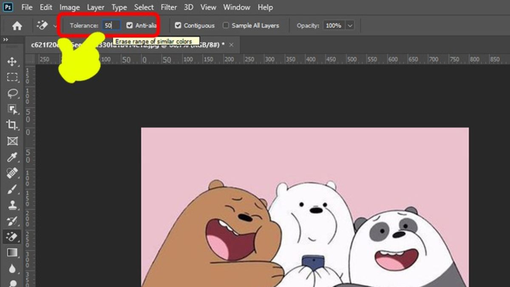Select the Brush tool
The width and height of the screenshot is (510, 287).
(12, 190)
